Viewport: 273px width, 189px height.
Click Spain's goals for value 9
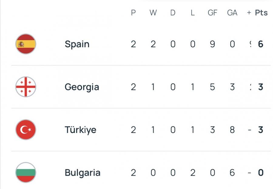pos(212,44)
